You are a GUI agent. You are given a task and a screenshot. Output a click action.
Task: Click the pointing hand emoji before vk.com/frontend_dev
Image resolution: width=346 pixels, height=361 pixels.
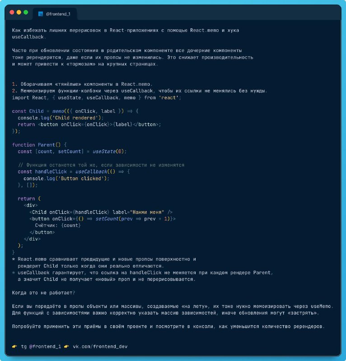(x=66, y=346)
